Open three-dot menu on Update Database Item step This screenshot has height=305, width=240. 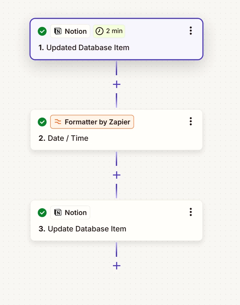191,212
